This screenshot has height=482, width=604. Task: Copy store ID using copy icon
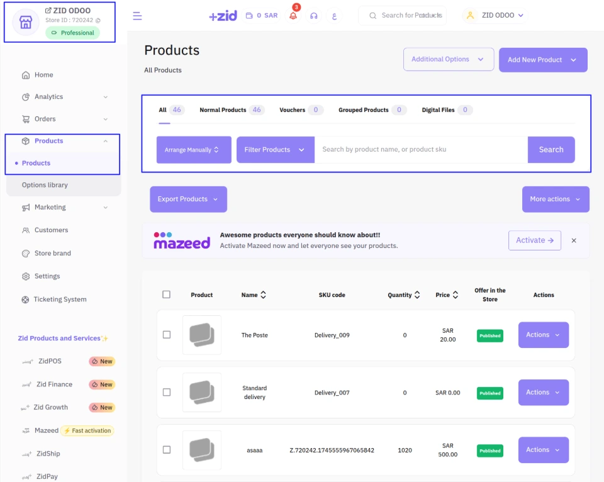[x=98, y=21]
